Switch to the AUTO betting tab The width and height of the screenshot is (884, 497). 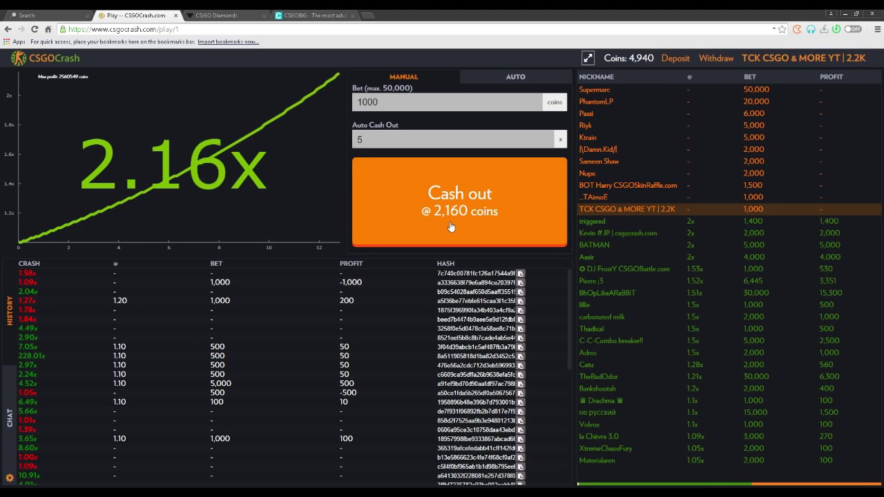pos(515,77)
